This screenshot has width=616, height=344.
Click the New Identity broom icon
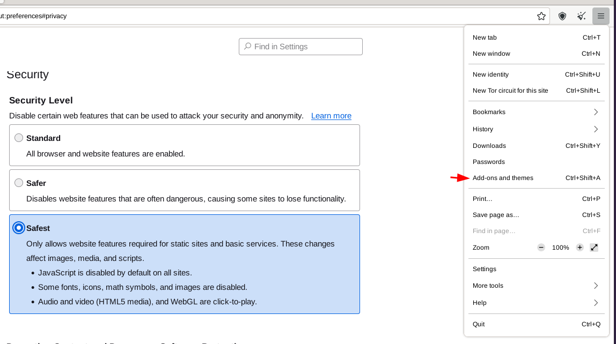581,16
